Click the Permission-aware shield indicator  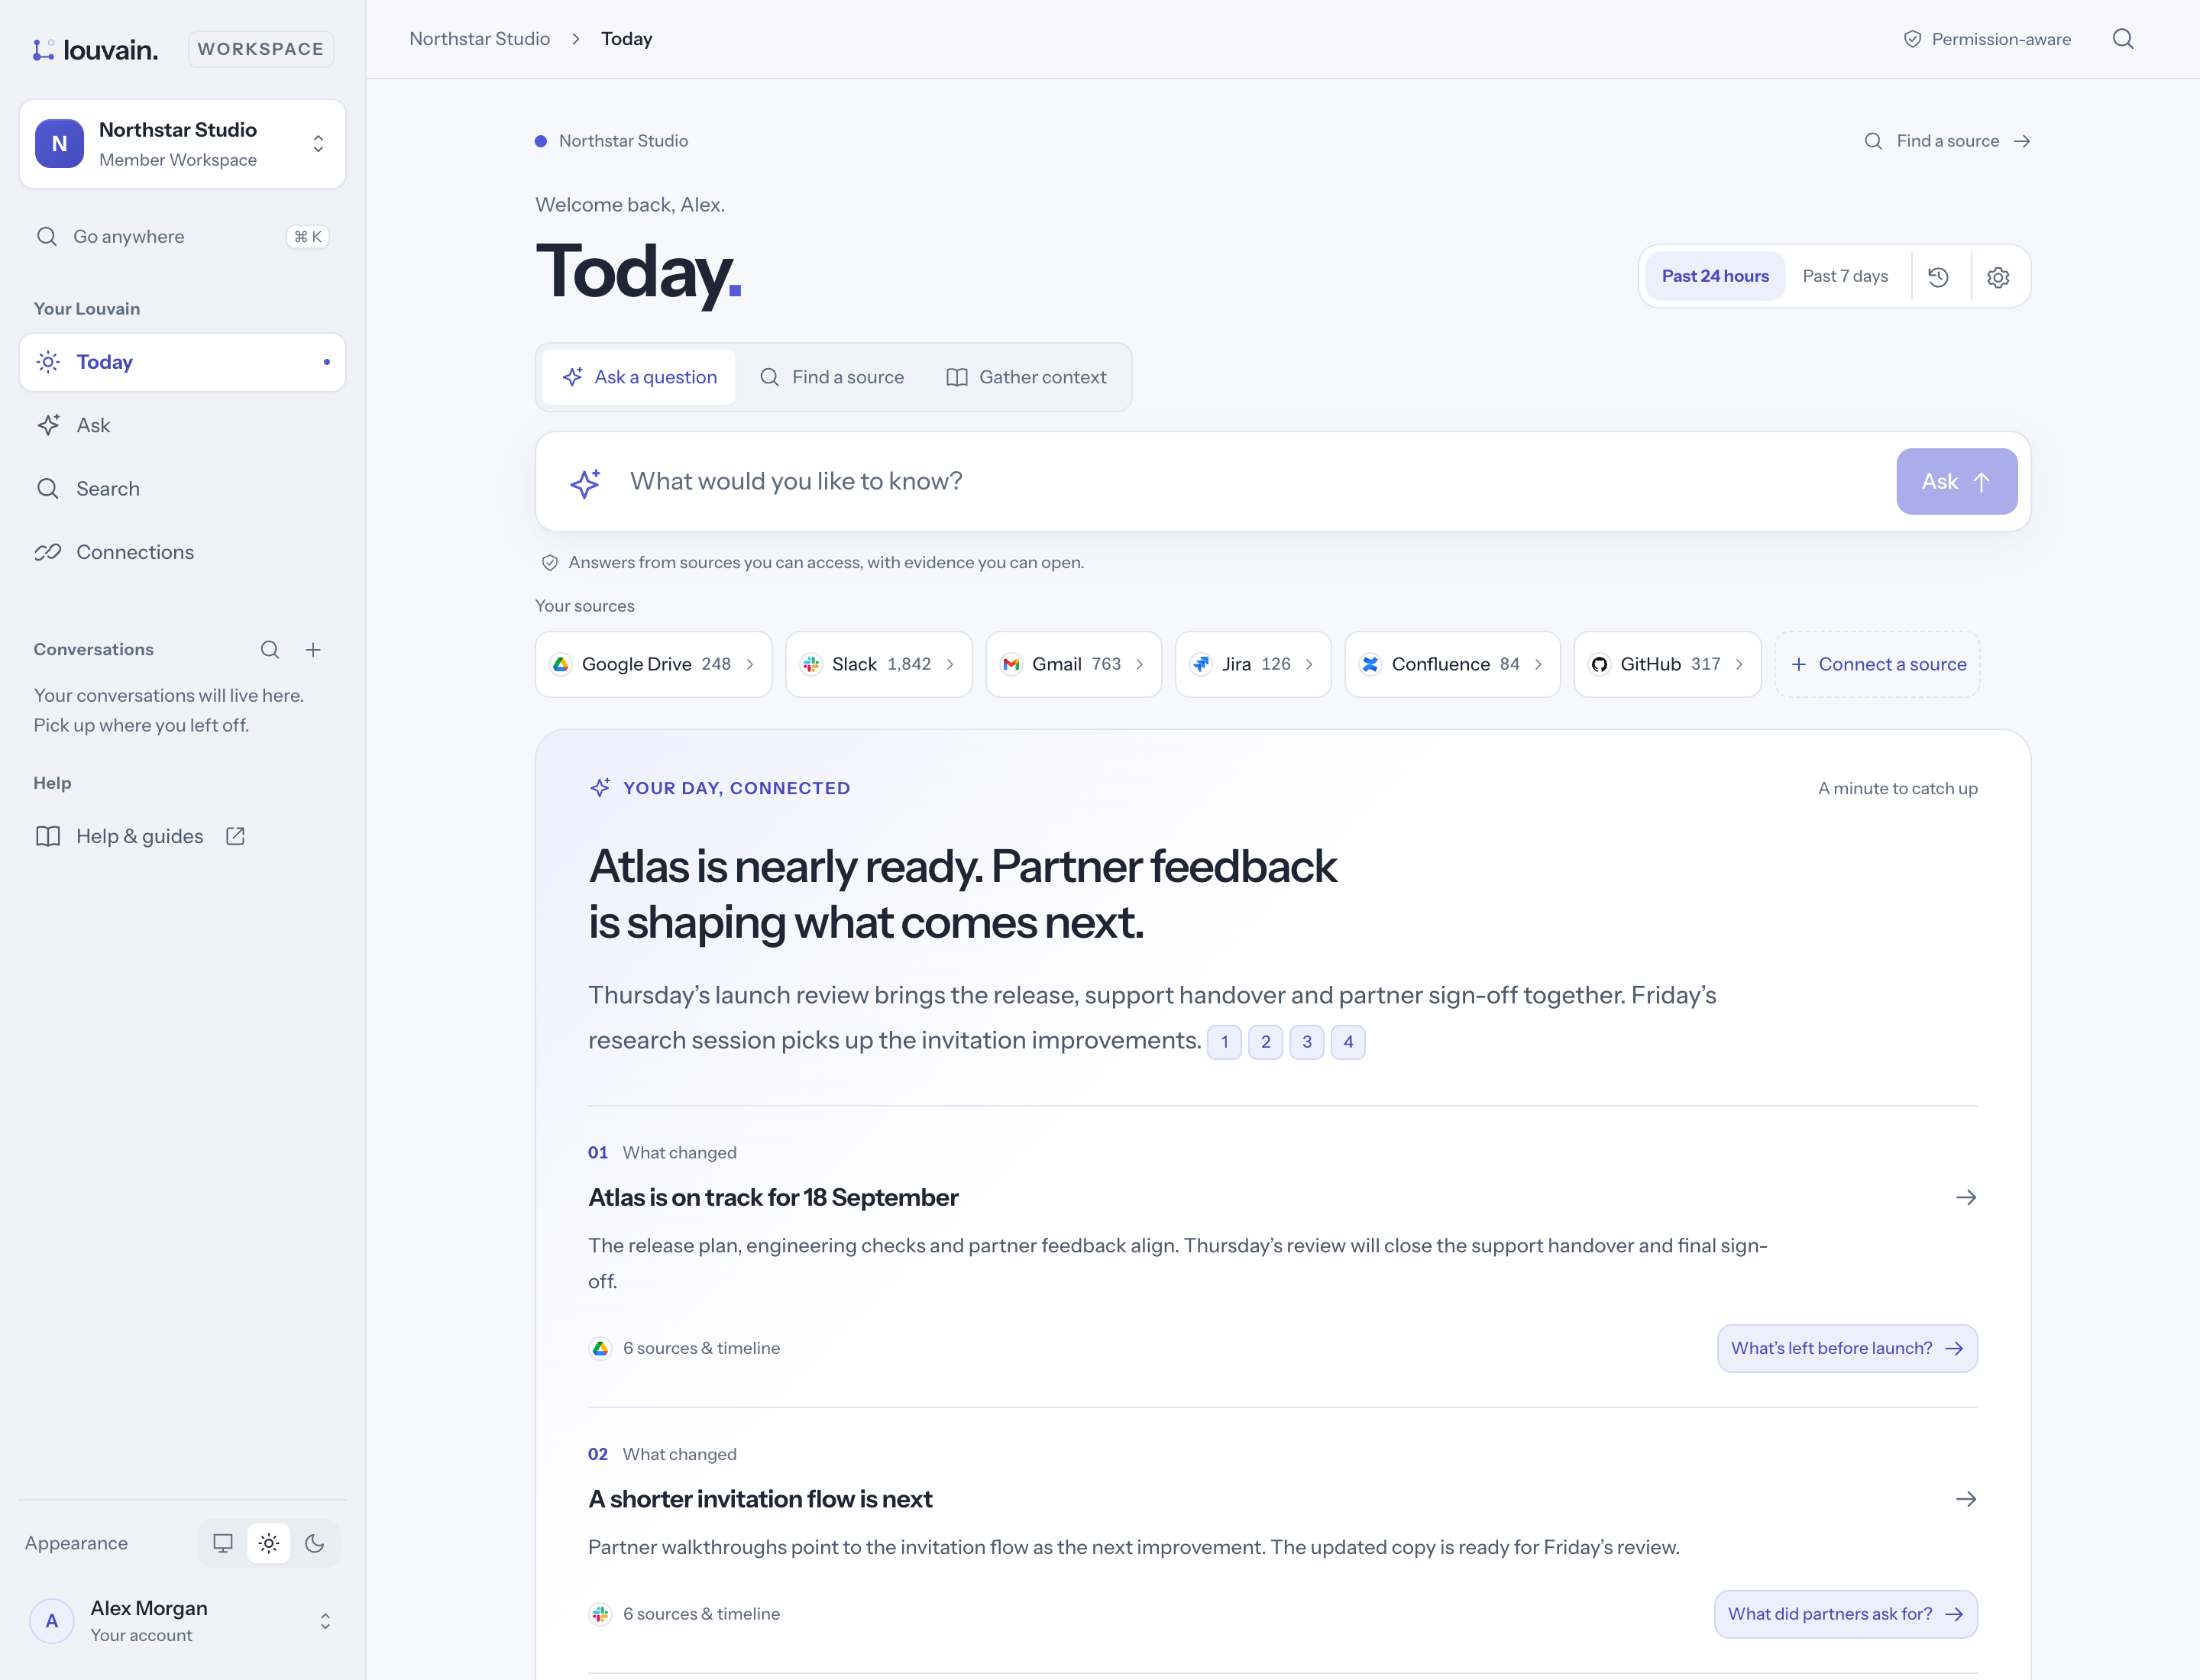coord(1987,39)
